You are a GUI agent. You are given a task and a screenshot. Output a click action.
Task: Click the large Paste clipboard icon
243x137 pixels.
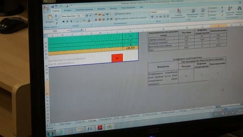(x=50, y=18)
